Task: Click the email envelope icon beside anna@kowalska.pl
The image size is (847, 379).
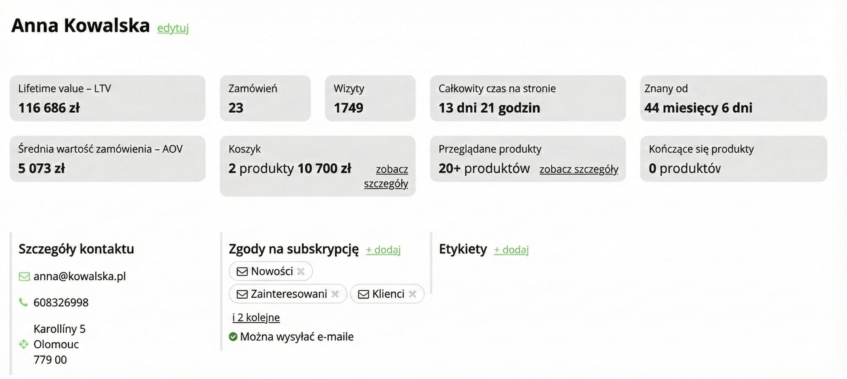Action: [x=24, y=276]
